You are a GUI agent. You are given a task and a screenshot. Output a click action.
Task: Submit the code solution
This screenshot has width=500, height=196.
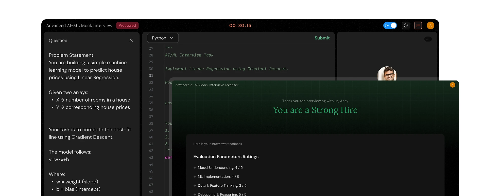[322, 38]
